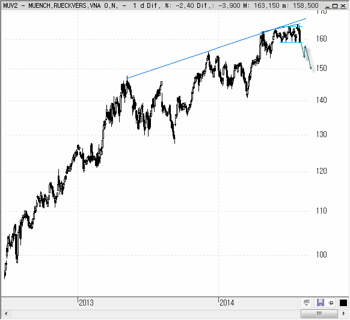Select the 2013 time axis marker
The width and height of the screenshot is (350, 320).
[86, 303]
